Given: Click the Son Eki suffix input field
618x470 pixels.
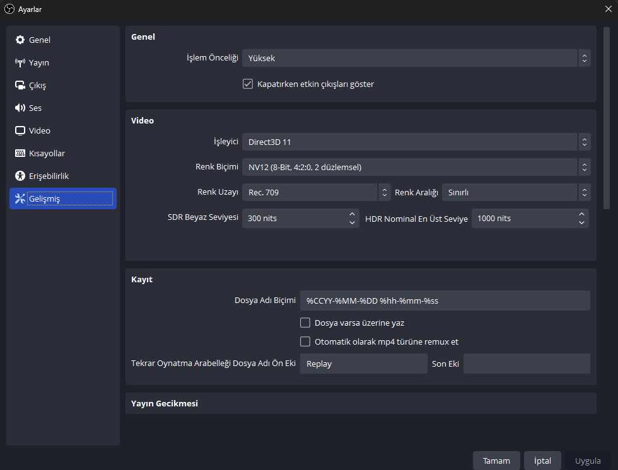Looking at the screenshot, I should [x=527, y=364].
